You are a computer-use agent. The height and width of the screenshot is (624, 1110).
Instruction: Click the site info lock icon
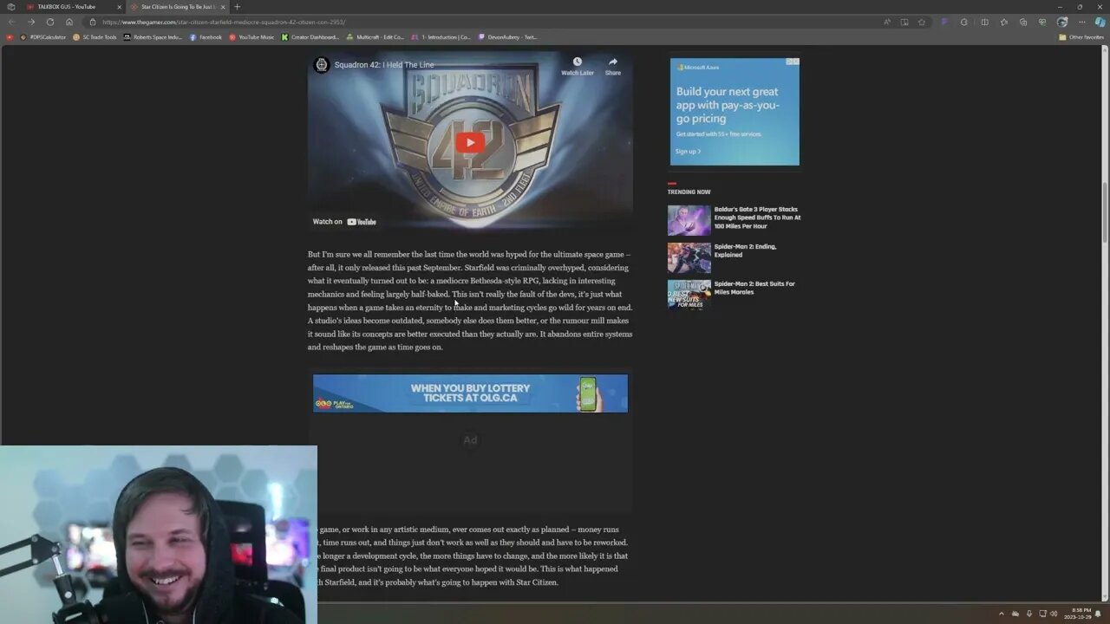pyautogui.click(x=93, y=22)
